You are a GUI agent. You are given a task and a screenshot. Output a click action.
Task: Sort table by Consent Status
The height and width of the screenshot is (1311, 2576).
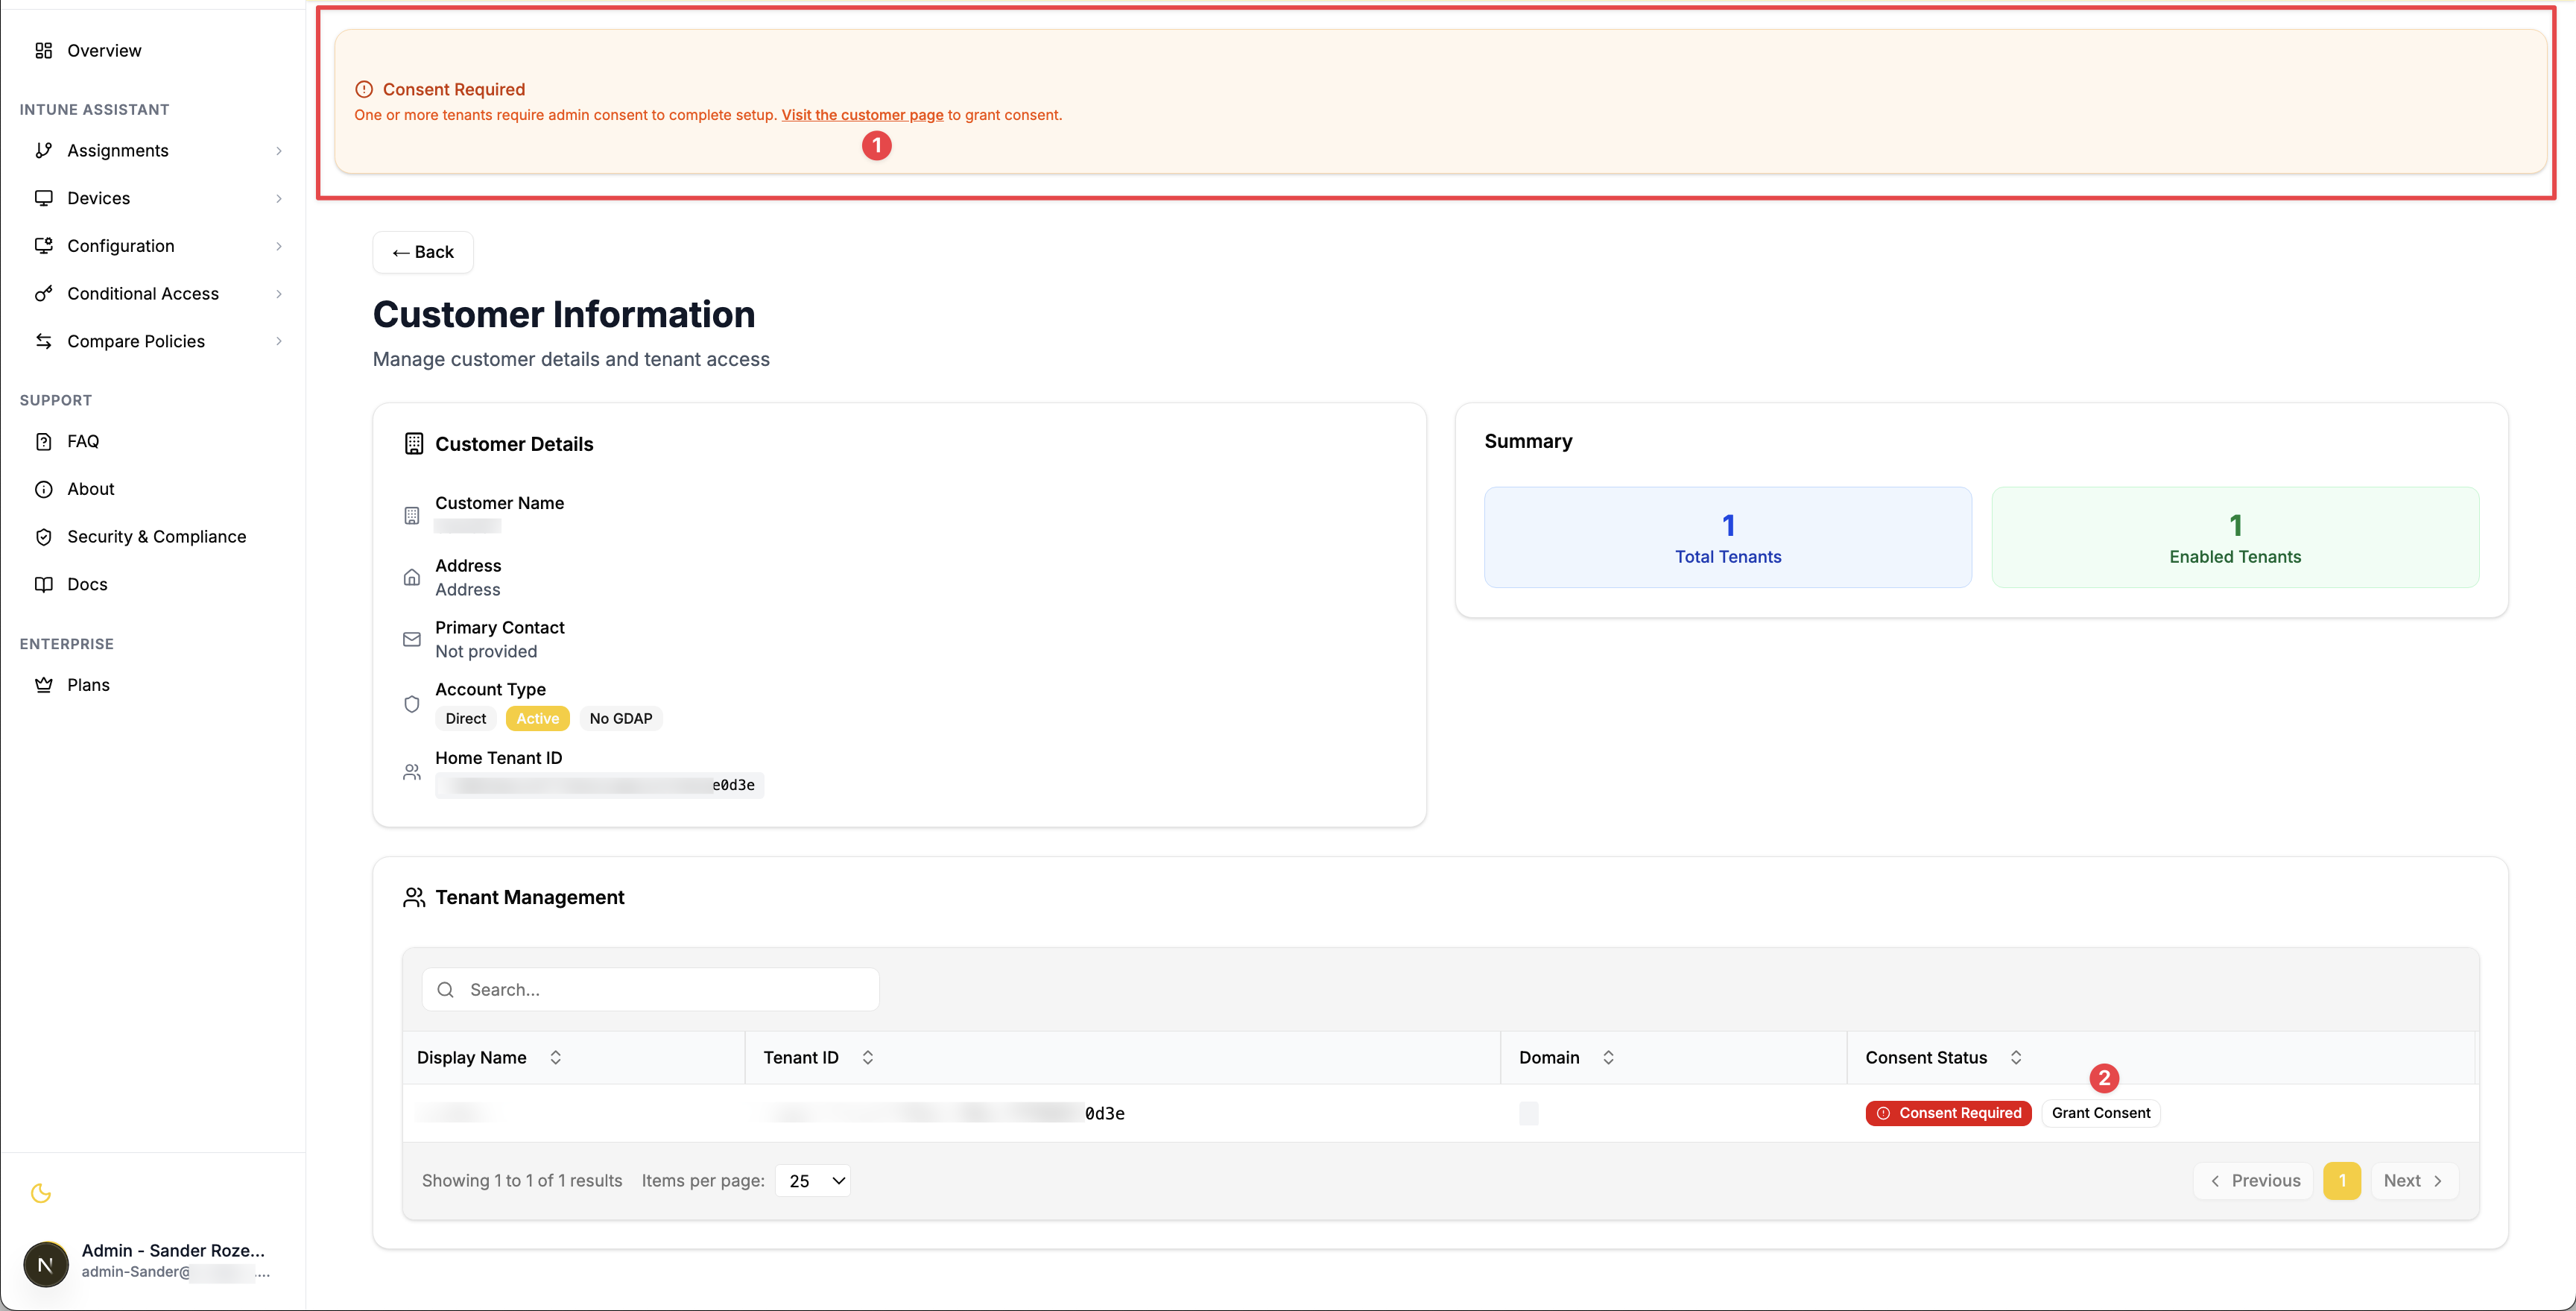point(2016,1057)
